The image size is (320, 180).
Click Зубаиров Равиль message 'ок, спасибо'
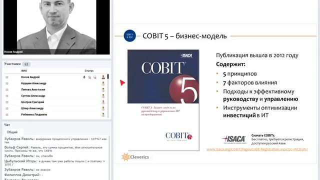click(28, 156)
